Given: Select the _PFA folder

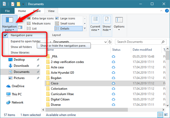Looking at the screenshot, I should (54, 57).
